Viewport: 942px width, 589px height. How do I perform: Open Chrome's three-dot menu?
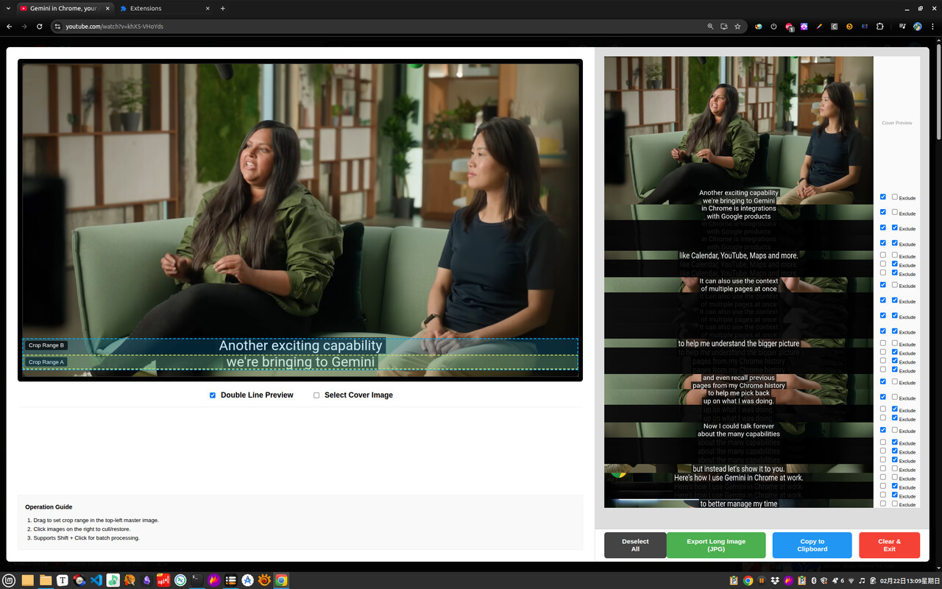coord(932,27)
